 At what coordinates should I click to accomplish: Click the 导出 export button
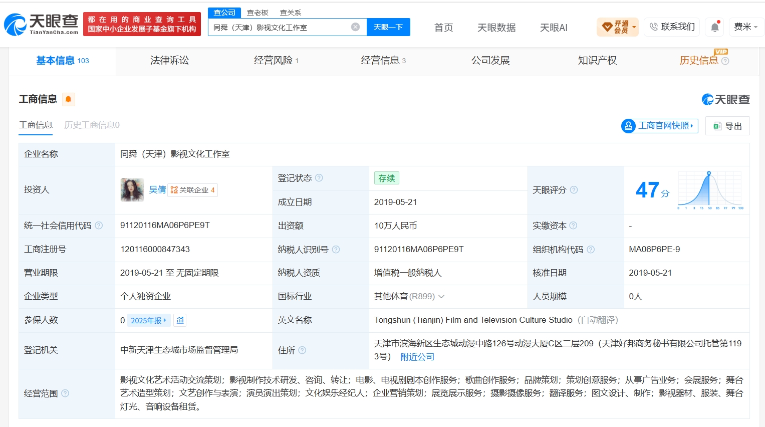tap(727, 126)
